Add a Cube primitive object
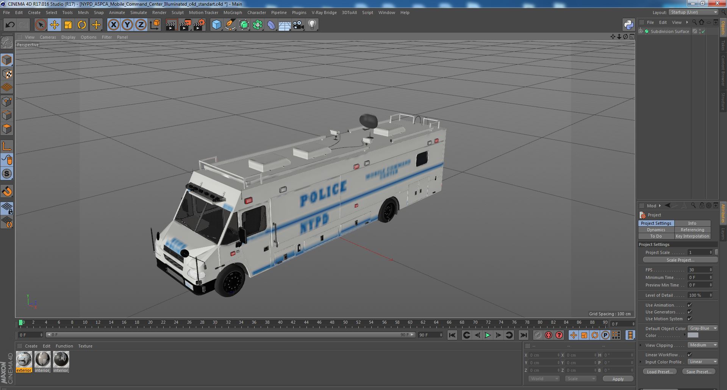727x390 pixels. click(x=216, y=25)
